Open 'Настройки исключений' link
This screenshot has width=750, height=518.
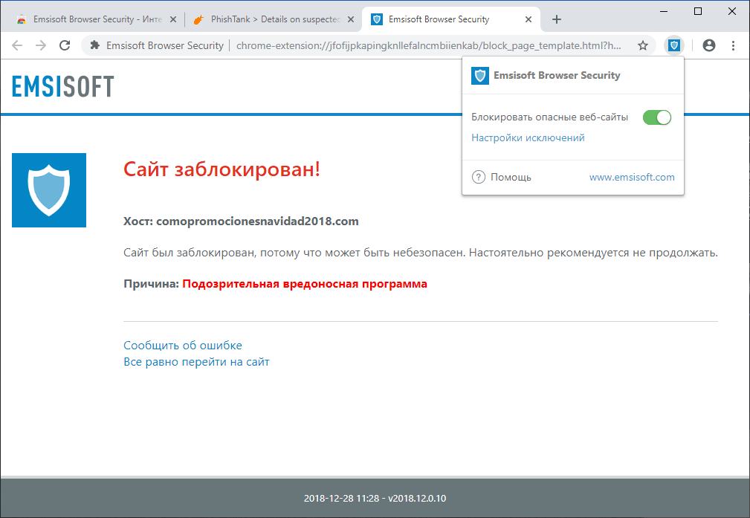pos(528,137)
